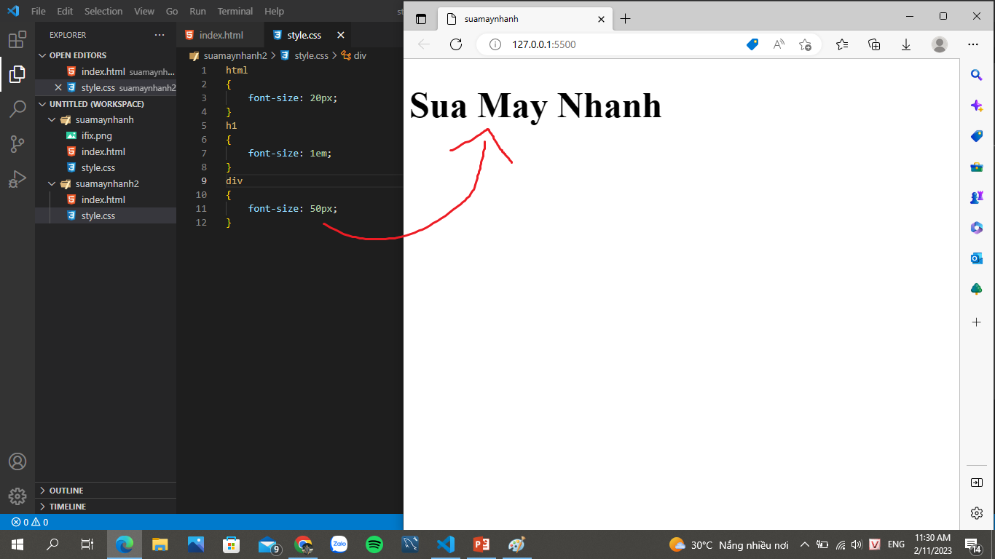Open Edge Settings and more menu
995x559 pixels.
tap(973, 44)
